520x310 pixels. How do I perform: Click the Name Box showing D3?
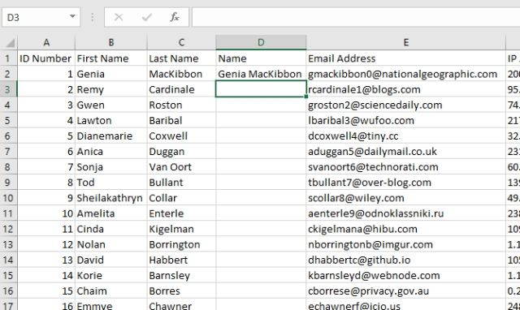tap(41, 17)
